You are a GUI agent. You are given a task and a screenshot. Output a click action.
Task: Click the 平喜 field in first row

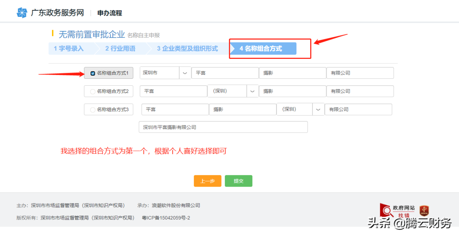[225, 73]
